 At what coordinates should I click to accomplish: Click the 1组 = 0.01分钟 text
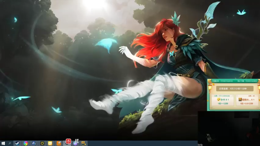[247, 103]
